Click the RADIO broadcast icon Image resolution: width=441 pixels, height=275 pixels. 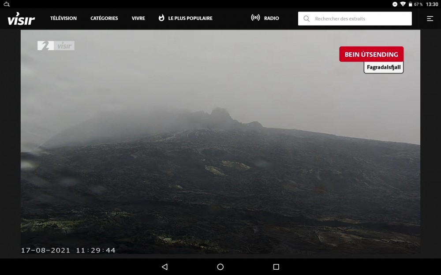(x=256, y=18)
